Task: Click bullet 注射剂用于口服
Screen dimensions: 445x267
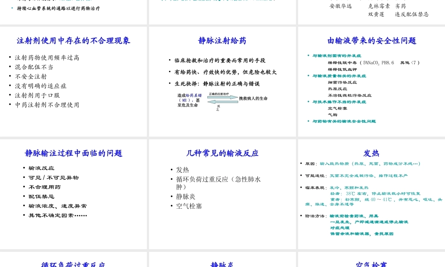Action: 37,95
